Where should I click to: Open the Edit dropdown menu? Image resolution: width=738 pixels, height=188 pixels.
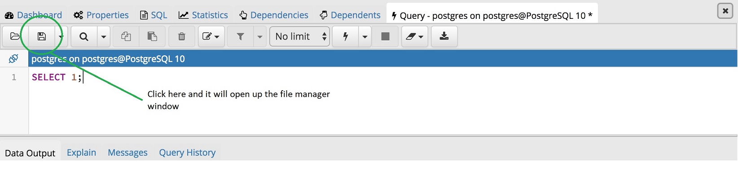point(211,36)
